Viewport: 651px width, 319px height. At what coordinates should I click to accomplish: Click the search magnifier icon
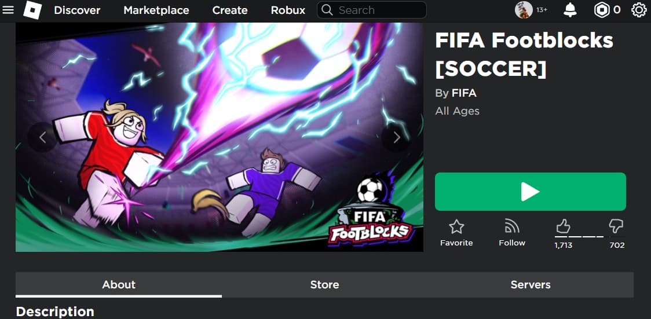click(x=327, y=10)
